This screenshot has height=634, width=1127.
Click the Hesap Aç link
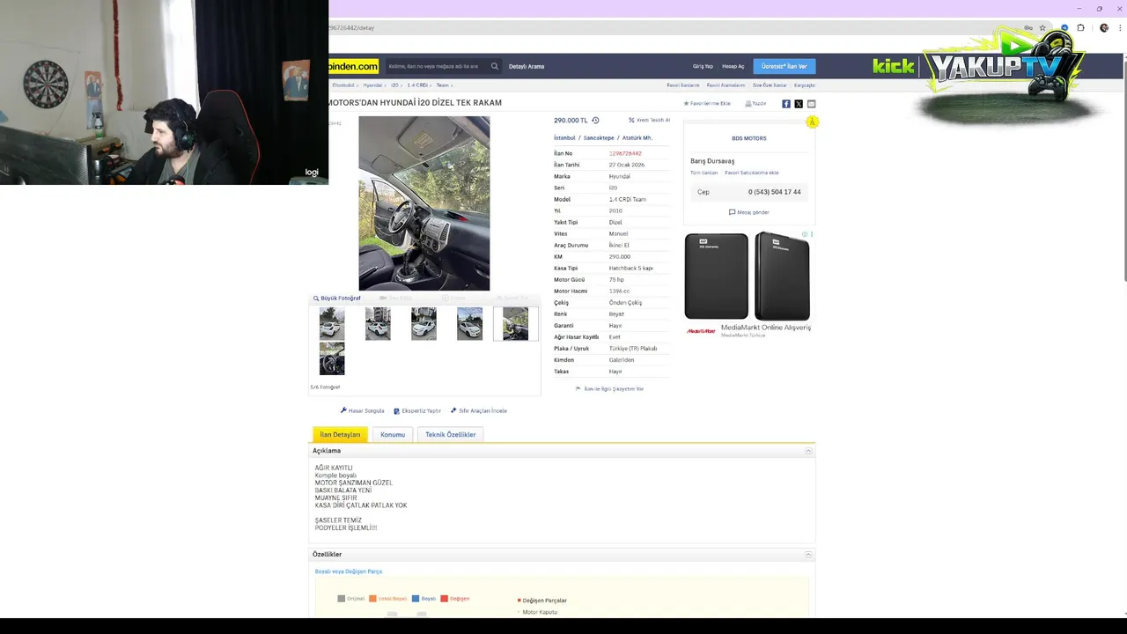coord(733,67)
